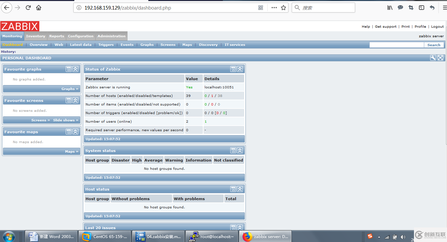This screenshot has width=447, height=242.
Task: Click the Search button
Action: coord(434,45)
